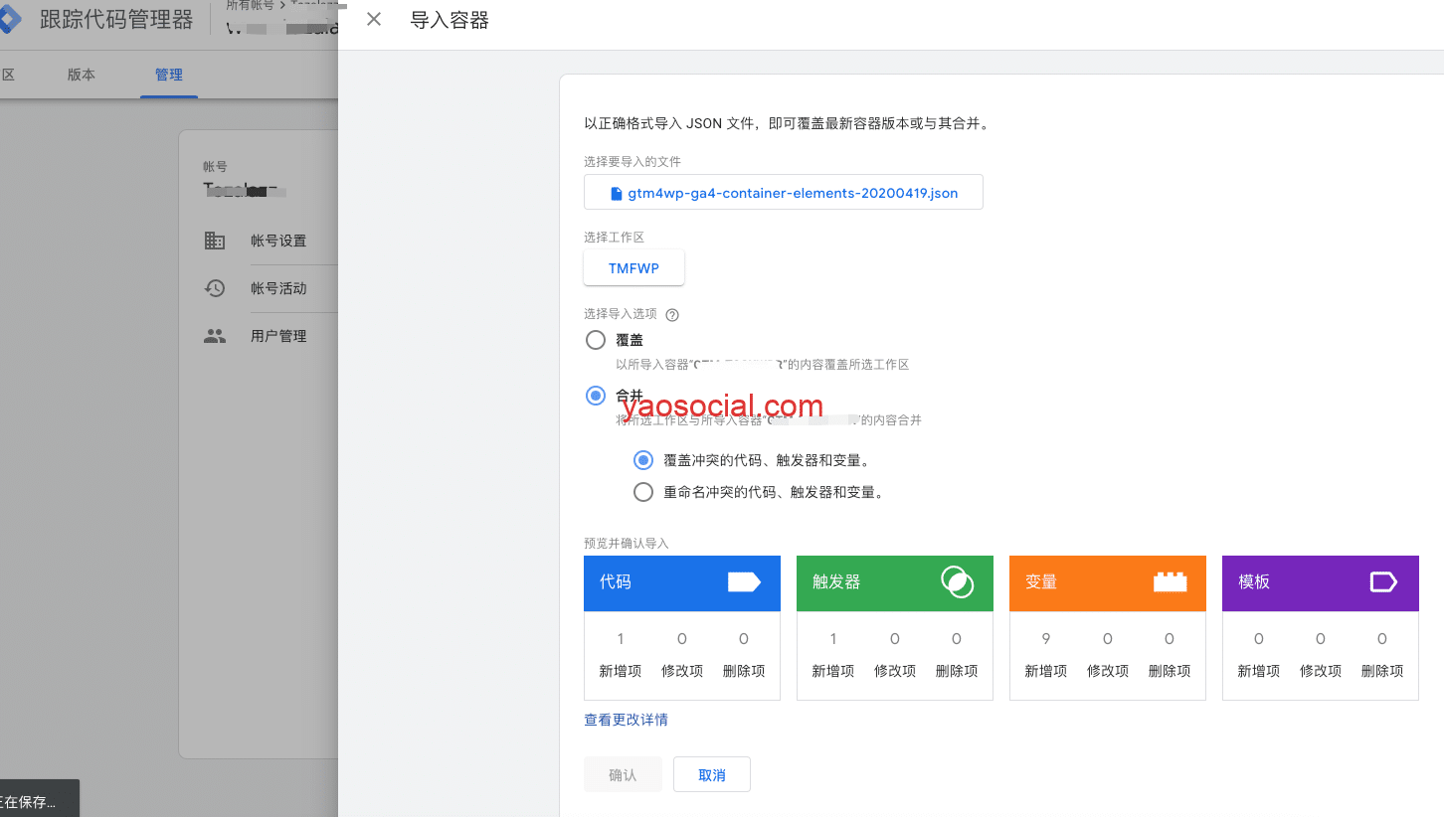Select the 合并 radio option
Screen dimensions: 1444x817
point(596,396)
